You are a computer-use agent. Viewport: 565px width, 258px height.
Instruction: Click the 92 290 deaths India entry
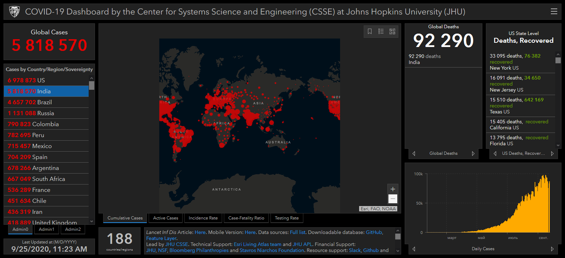point(443,59)
